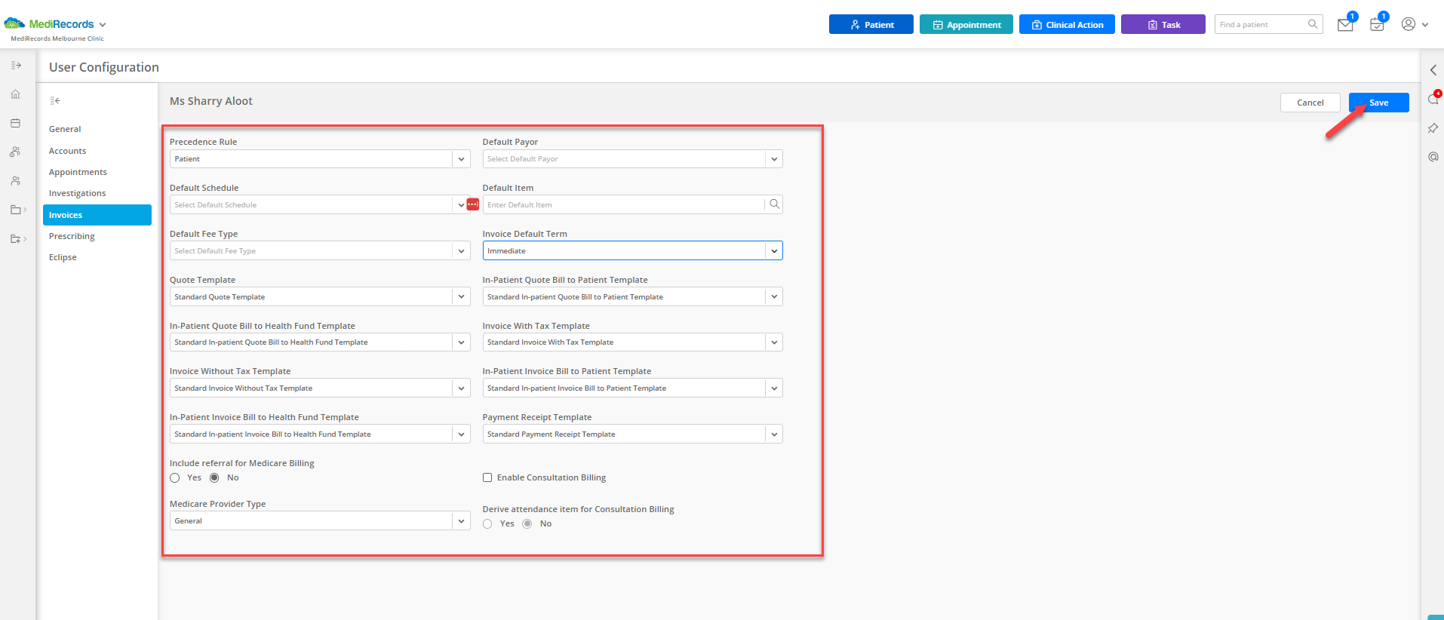Screen dimensions: 1444x620
Task: Select Yes for Include referral for Medicare Billing
Action: click(x=175, y=478)
